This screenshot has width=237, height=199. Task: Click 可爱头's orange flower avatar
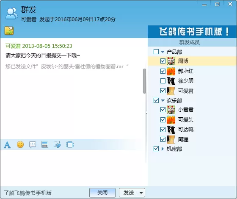tap(171, 119)
